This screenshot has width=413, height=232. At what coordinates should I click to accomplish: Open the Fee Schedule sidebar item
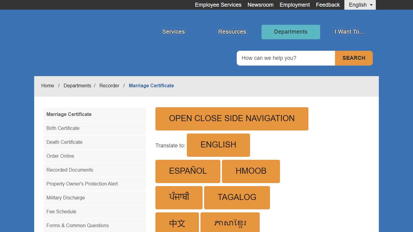(61, 212)
